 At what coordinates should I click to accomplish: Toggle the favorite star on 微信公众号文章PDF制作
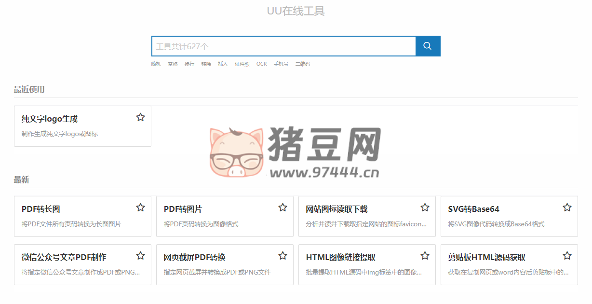tap(140, 255)
